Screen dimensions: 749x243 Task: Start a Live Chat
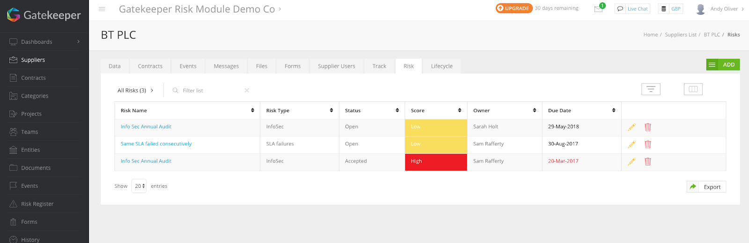coord(632,9)
